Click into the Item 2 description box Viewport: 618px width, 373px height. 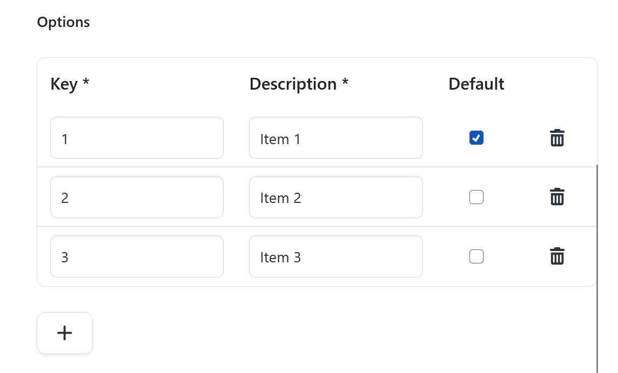pos(335,198)
